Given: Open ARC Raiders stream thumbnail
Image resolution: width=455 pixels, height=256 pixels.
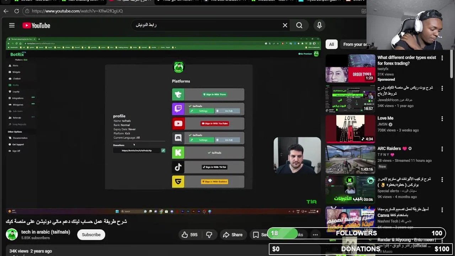Looking at the screenshot, I should 350,159.
